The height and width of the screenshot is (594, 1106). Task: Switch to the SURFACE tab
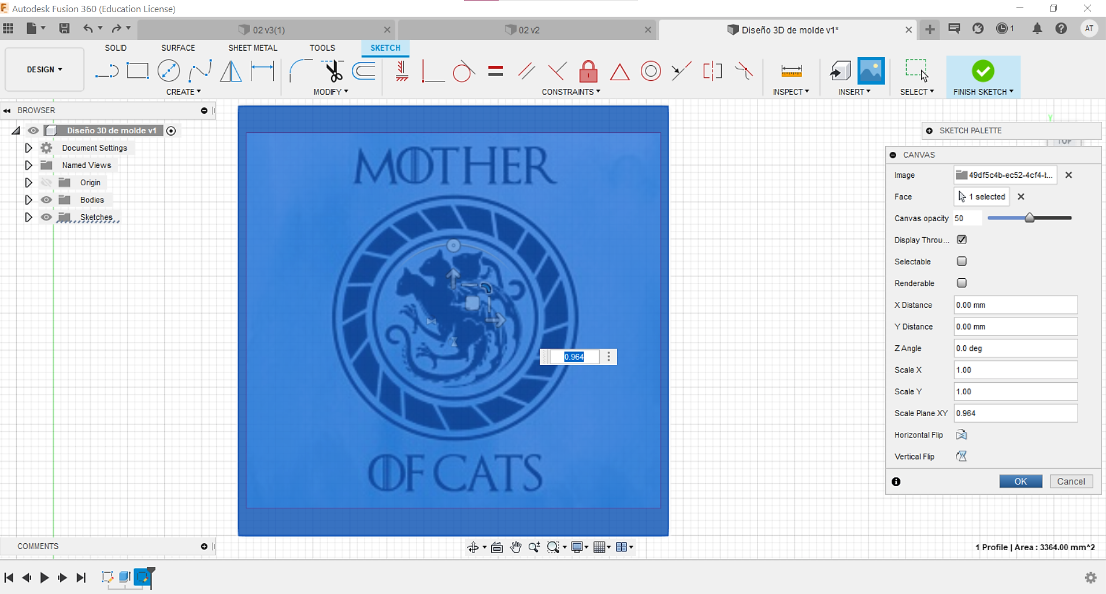coord(178,48)
